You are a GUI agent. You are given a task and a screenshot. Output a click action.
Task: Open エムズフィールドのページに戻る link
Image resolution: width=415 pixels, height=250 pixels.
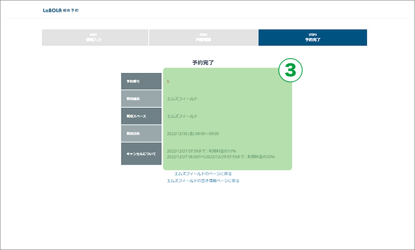pos(203,174)
